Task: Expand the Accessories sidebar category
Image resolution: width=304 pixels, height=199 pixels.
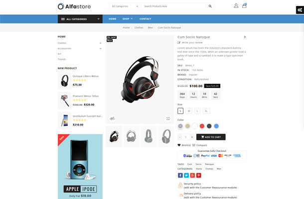Action: pos(101,48)
